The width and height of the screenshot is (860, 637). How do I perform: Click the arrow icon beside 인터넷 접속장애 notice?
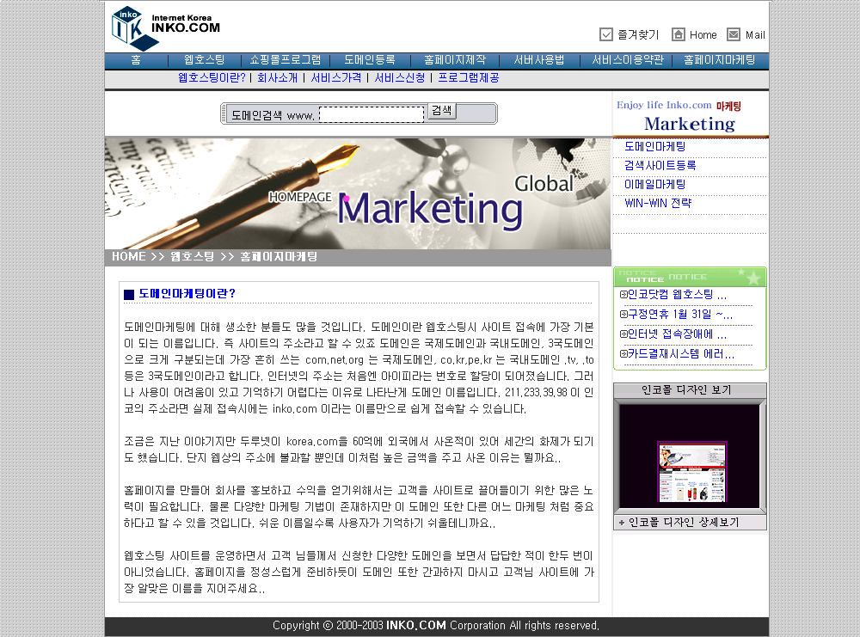click(x=623, y=334)
